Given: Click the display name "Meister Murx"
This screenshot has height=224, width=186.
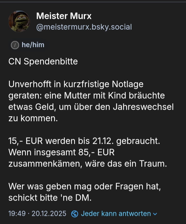Looking at the screenshot, I should coord(64,16).
